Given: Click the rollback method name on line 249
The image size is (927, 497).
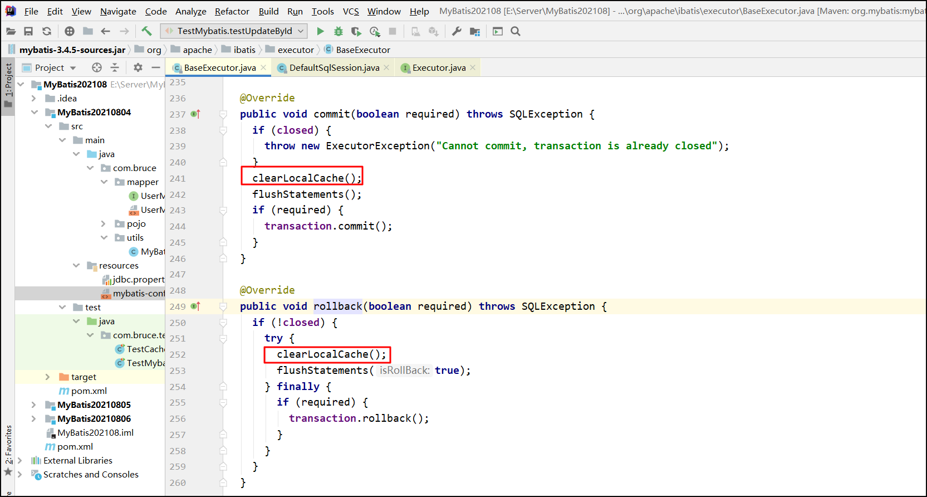Looking at the screenshot, I should (x=337, y=306).
